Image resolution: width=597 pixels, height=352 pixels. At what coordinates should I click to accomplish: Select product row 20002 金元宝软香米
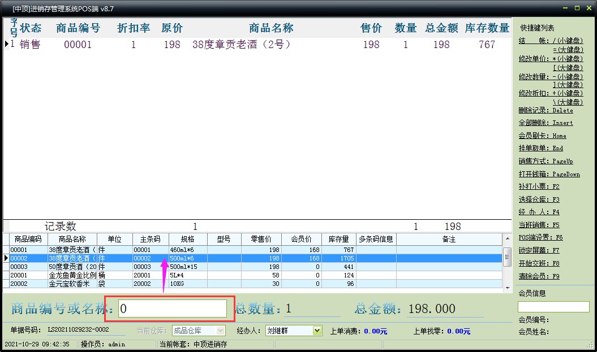252,284
